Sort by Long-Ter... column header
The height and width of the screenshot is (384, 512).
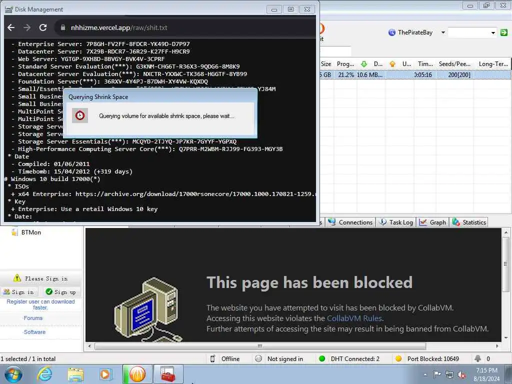[493, 64]
